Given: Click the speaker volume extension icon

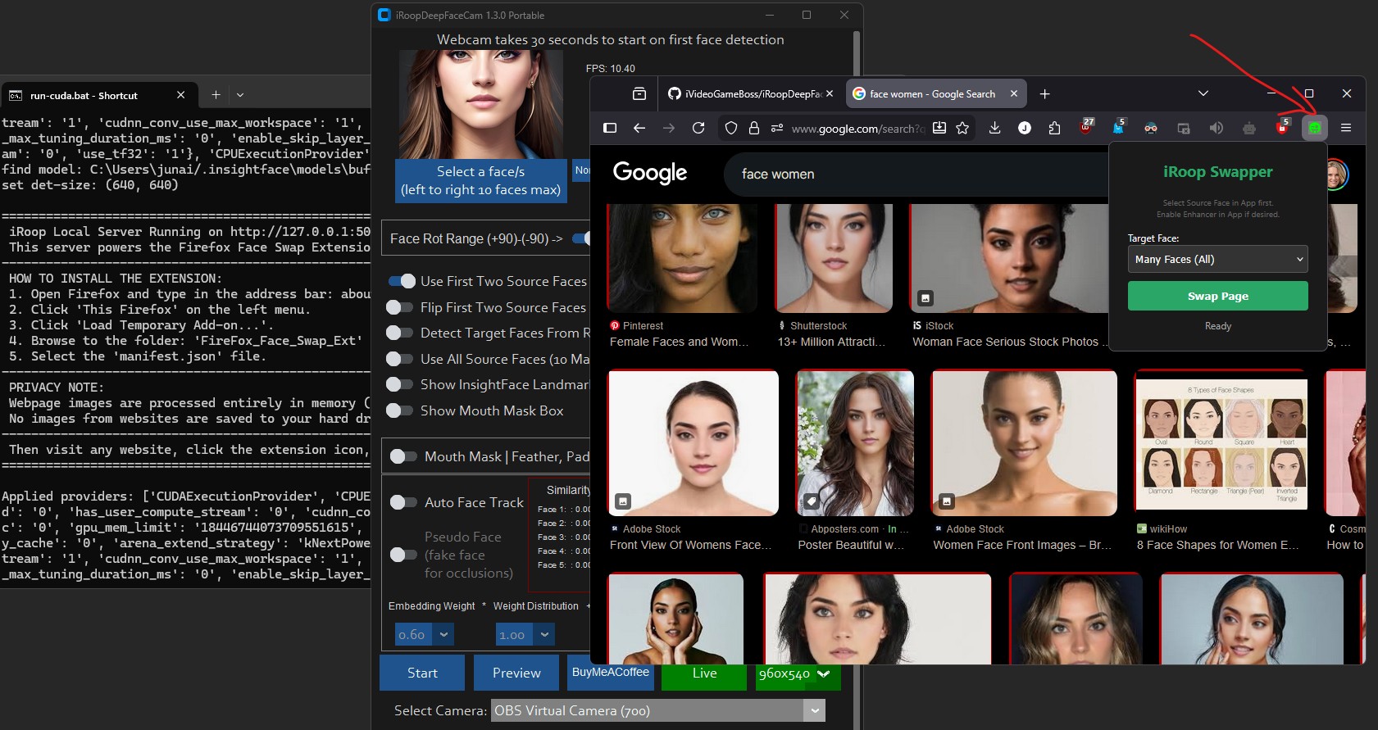Looking at the screenshot, I should coord(1217,128).
